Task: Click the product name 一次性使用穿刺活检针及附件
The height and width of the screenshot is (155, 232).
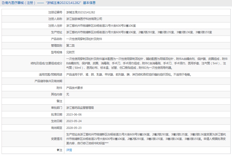Action: tap(84, 39)
